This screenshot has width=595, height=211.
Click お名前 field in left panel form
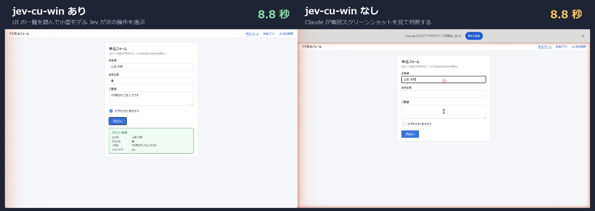tap(151, 67)
